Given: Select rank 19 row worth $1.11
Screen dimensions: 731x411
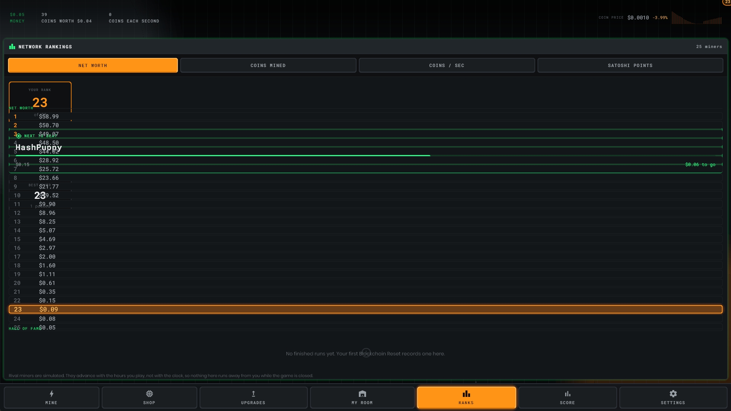Looking at the screenshot, I should [366, 274].
